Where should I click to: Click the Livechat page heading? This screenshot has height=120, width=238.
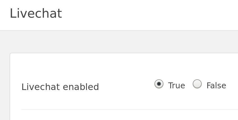point(36,14)
